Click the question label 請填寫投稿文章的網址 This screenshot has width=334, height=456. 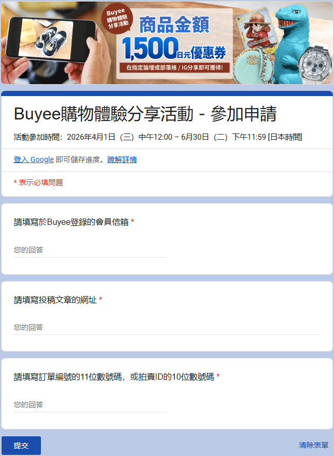tap(55, 300)
